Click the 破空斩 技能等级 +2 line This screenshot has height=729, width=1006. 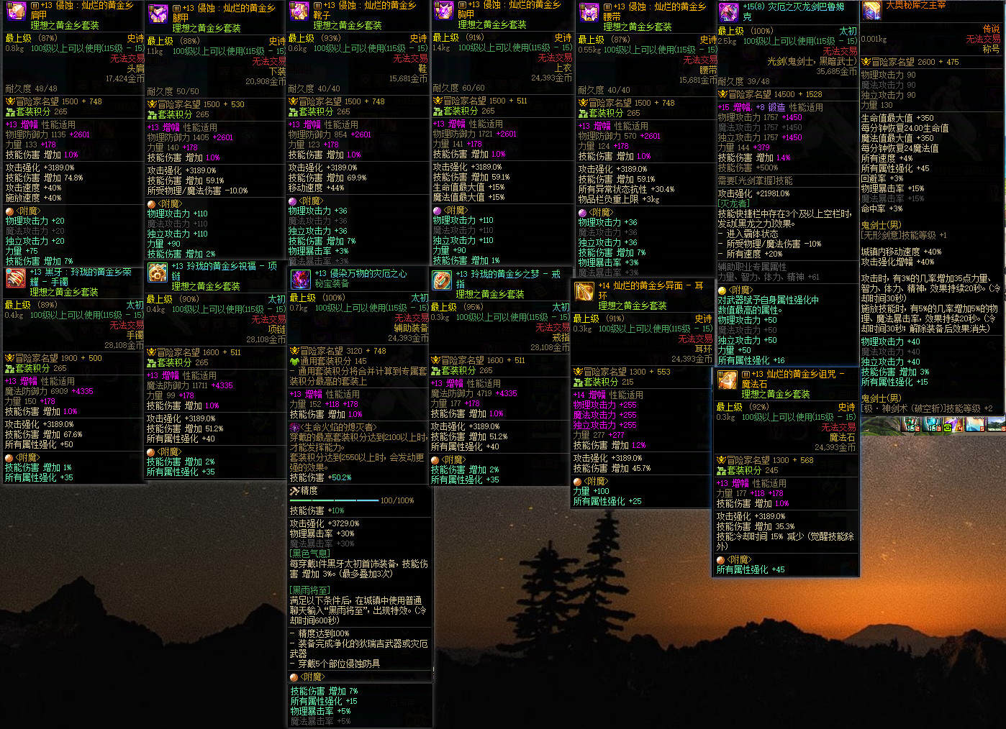tap(927, 408)
